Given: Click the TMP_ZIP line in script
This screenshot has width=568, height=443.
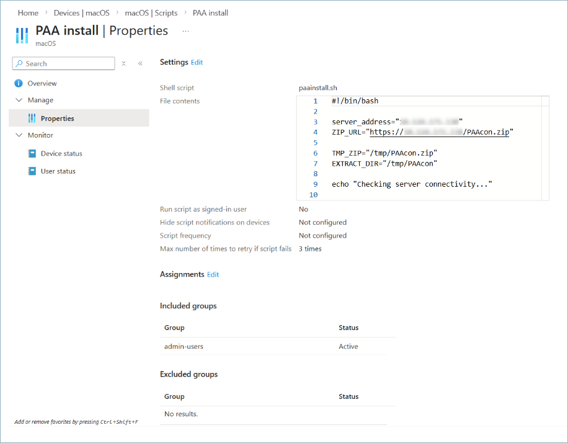Looking at the screenshot, I should [x=384, y=153].
